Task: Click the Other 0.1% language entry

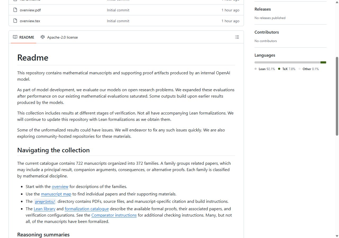Action: [309, 69]
